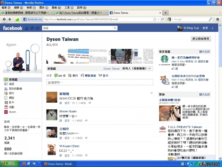Select the link share option in share bar

point(88,75)
